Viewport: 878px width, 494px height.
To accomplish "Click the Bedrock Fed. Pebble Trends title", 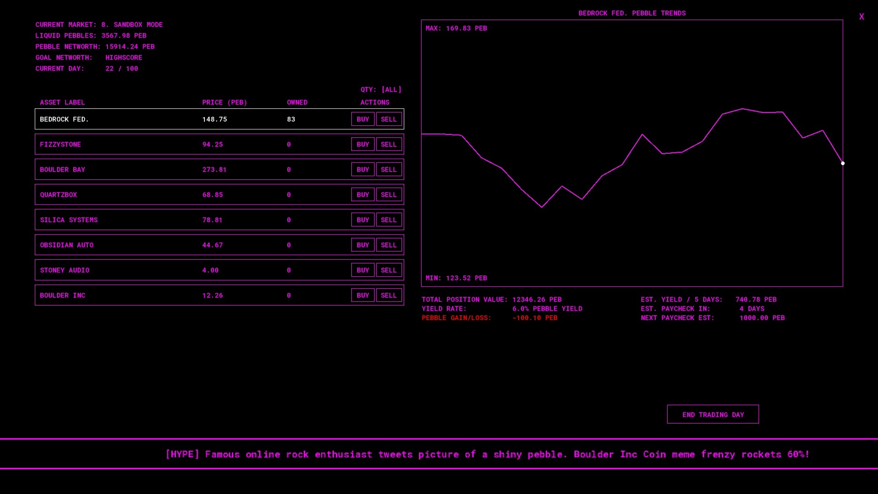I will (x=632, y=13).
